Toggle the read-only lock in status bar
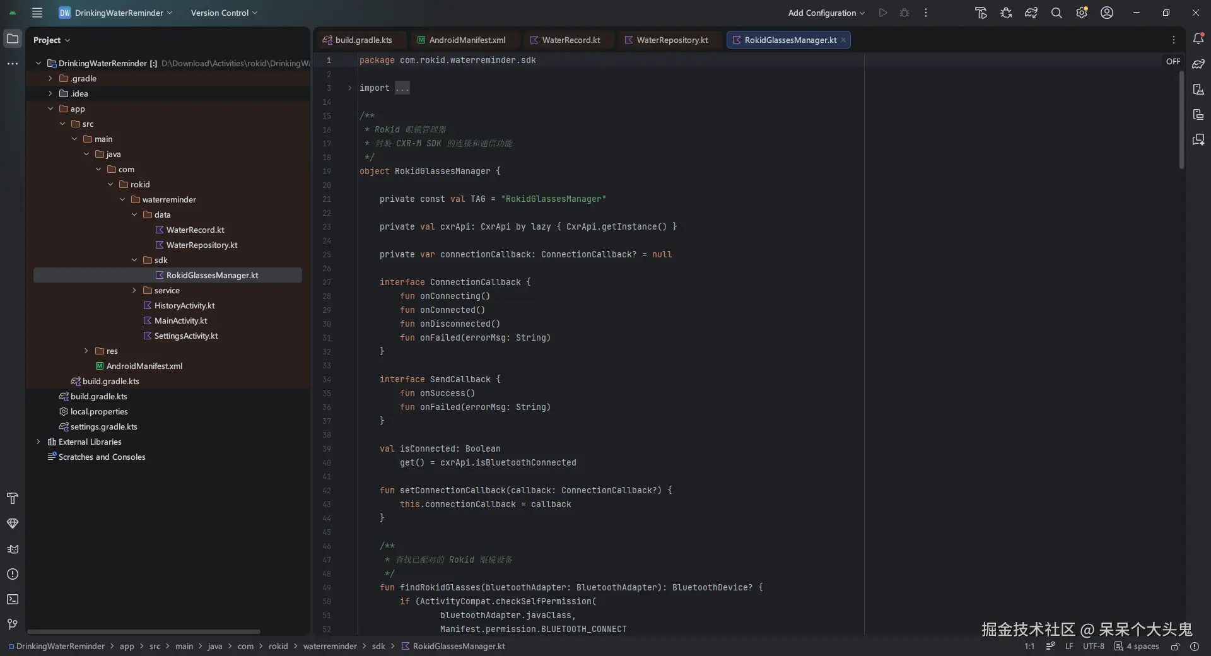 [1175, 646]
